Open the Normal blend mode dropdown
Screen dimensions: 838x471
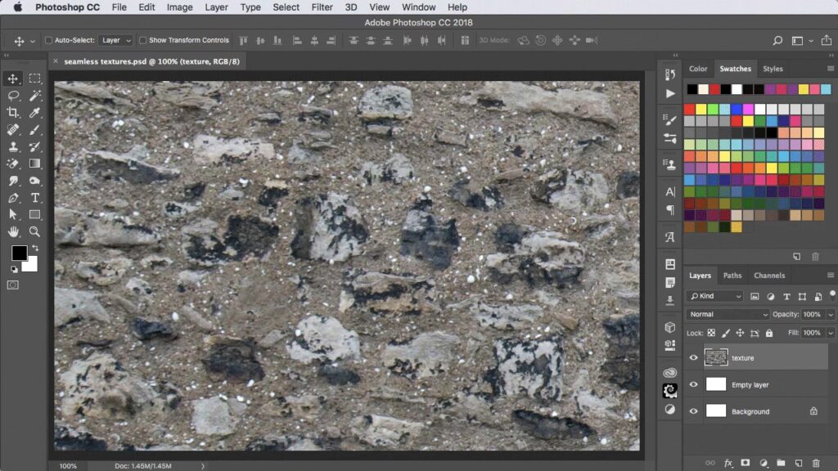coord(728,314)
